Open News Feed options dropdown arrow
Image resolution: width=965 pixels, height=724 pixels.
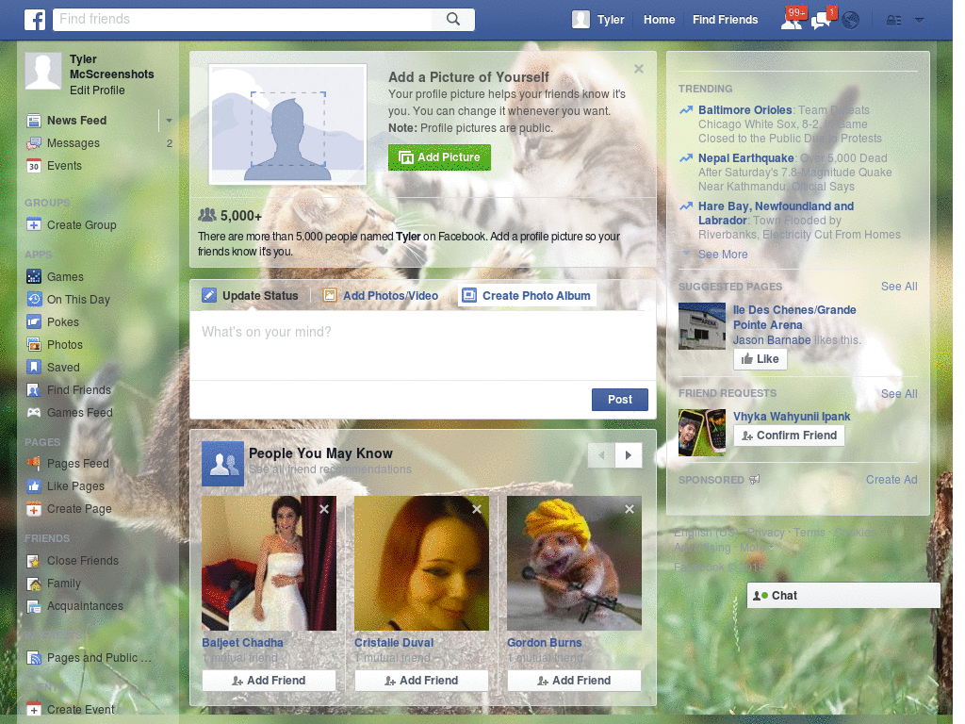pyautogui.click(x=169, y=120)
